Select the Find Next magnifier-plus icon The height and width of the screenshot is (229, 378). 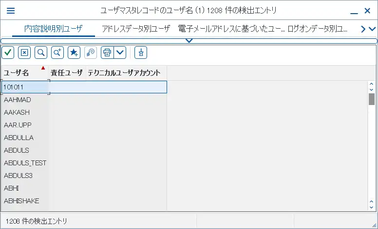[57, 53]
